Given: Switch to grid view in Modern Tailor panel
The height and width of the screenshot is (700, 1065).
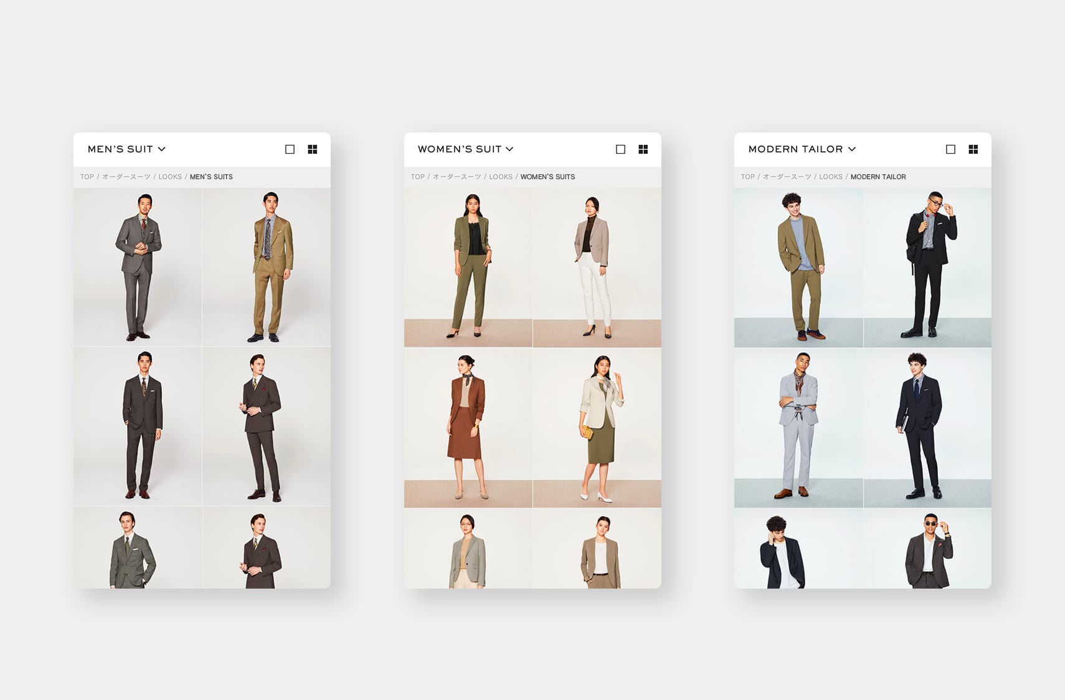Looking at the screenshot, I should click(x=973, y=149).
